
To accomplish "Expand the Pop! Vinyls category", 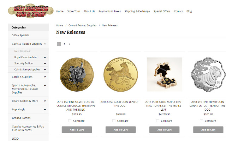I will click(45, 110).
